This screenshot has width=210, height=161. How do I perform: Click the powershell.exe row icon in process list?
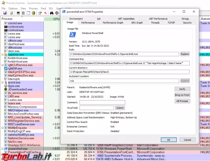coord(6,149)
